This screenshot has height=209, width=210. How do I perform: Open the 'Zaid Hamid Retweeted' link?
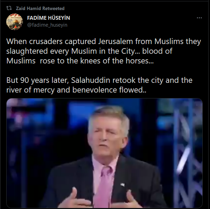40,8
